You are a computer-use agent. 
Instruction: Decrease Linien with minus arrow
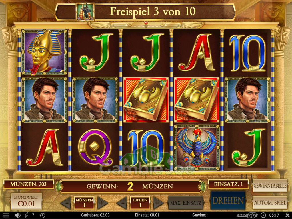click(122, 203)
